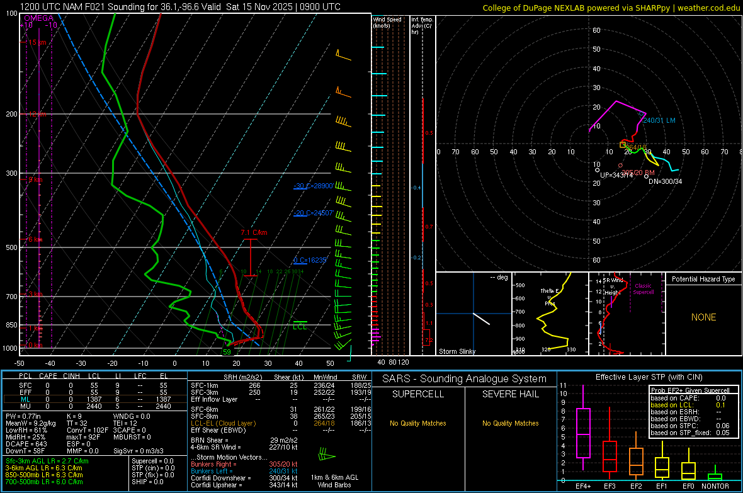This screenshot has height=493, width=743.
Task: Click the green '59' surface dewpoint value
Action: coord(227,352)
